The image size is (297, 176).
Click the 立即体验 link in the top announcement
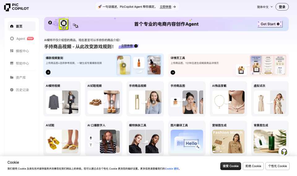point(165,7)
